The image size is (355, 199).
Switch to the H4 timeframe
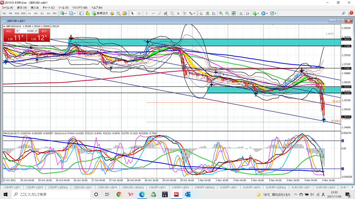(x=36, y=13)
